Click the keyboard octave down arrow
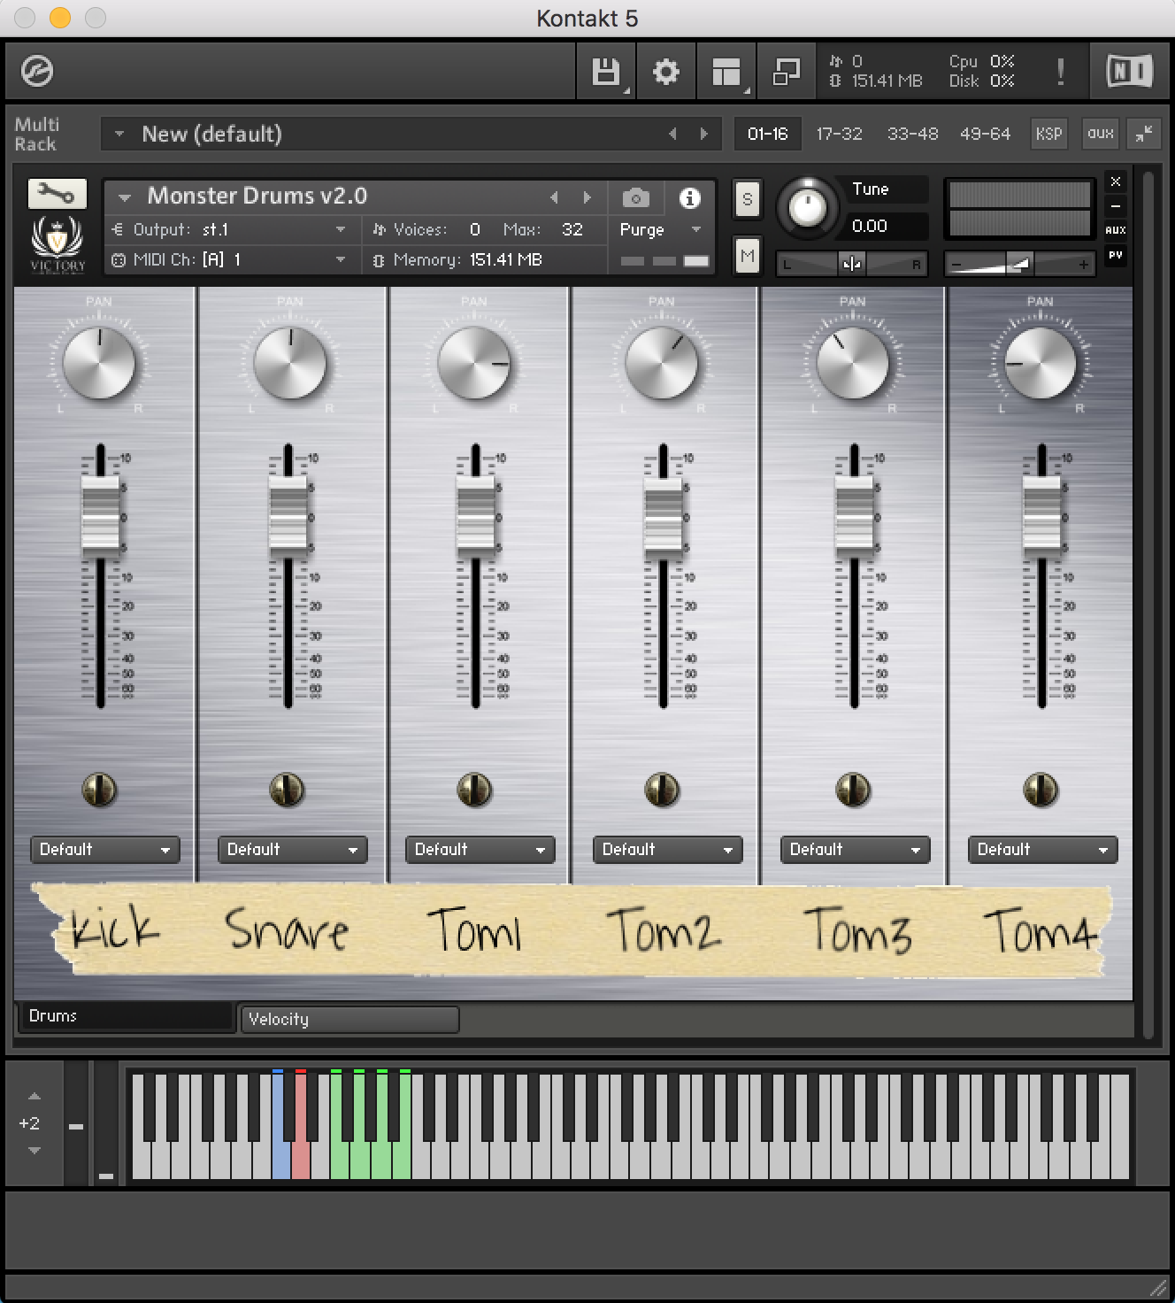Viewport: 1175px width, 1303px height. point(35,1150)
